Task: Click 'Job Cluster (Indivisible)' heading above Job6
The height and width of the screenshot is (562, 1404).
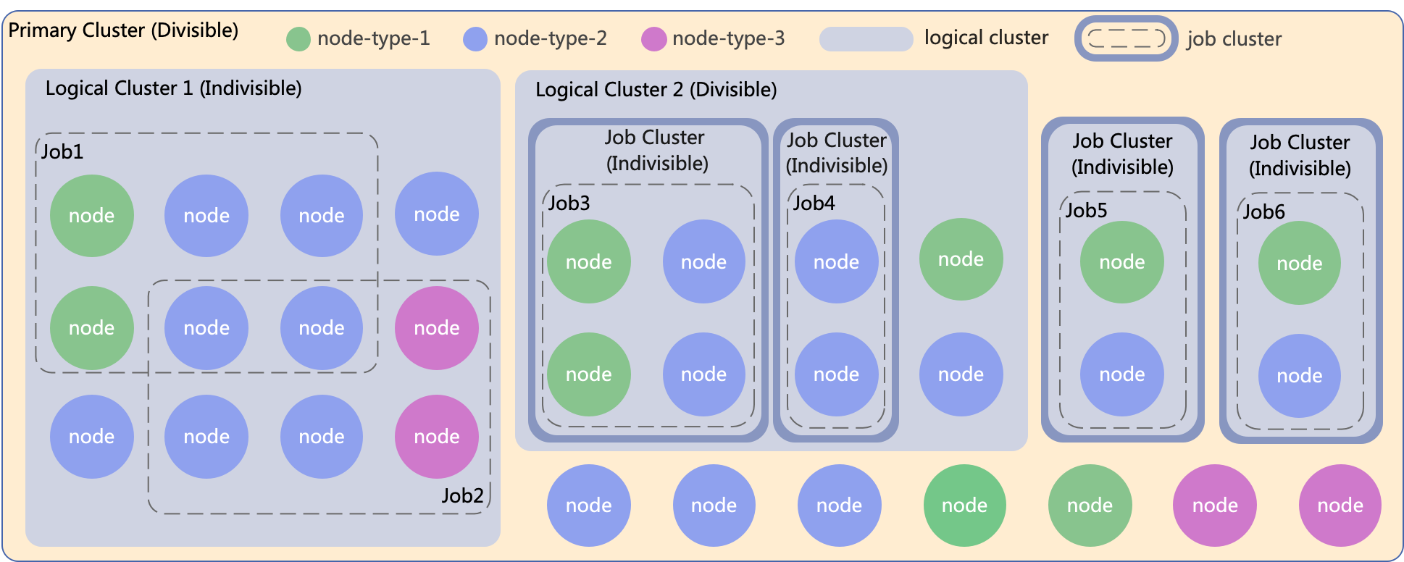Action: (1300, 156)
